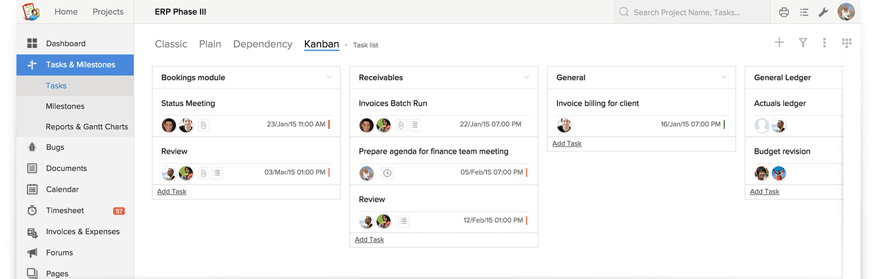Screen dimensions: 877x279
Task: Click Add Task under General column
Action: click(x=567, y=143)
